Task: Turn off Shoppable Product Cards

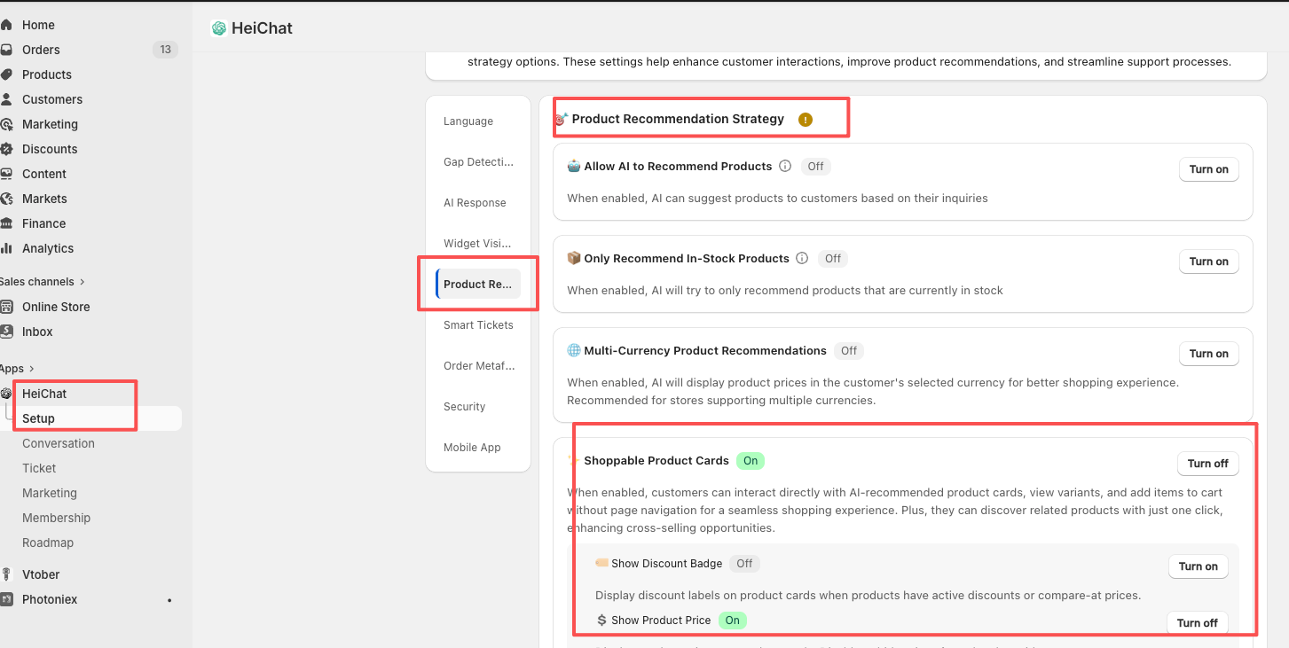Action: click(1207, 464)
